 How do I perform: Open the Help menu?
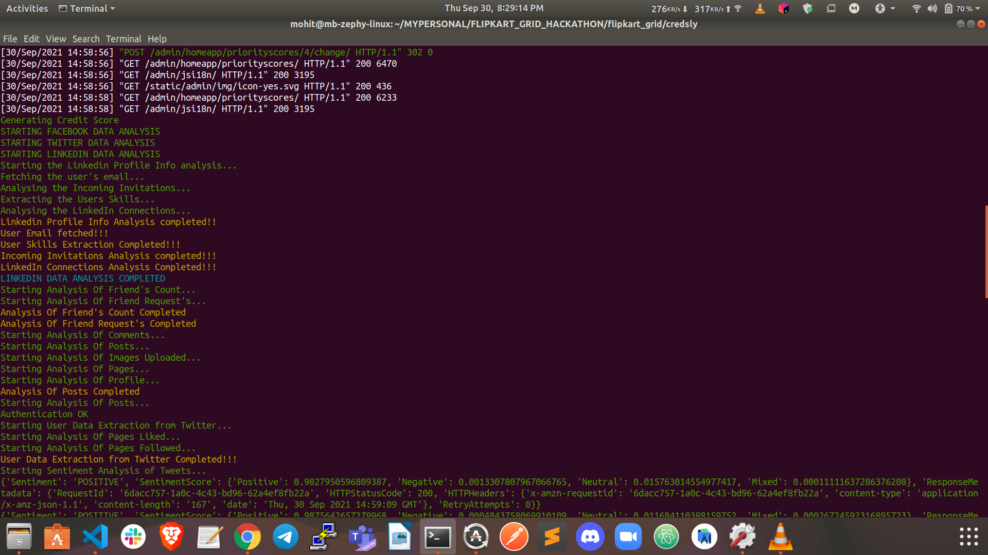click(x=157, y=39)
